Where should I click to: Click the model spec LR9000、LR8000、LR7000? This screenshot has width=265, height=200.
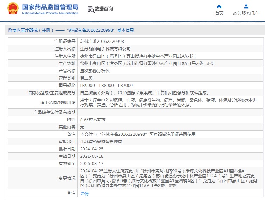[107, 85]
